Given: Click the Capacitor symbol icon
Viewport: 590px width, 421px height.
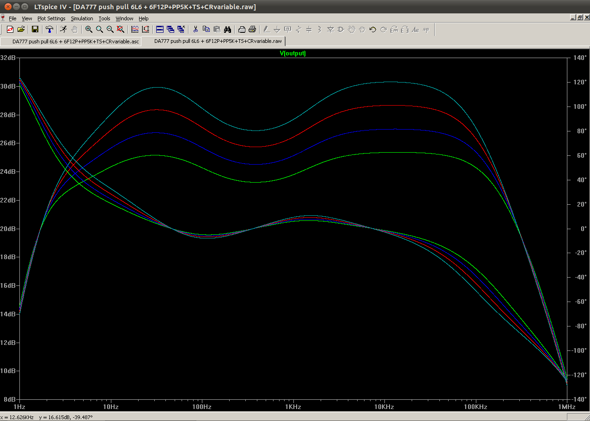Looking at the screenshot, I should point(309,30).
